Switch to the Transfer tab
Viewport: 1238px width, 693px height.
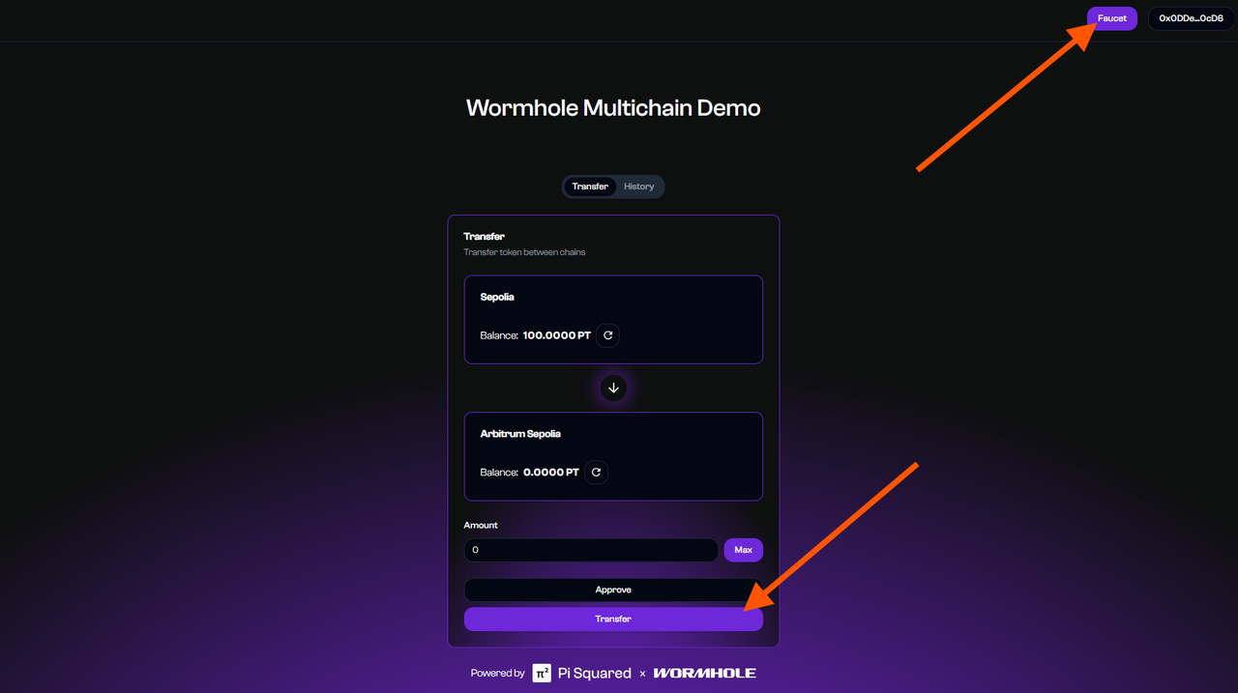click(x=590, y=187)
